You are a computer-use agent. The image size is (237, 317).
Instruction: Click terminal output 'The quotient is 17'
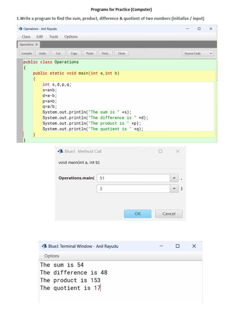tap(70, 288)
